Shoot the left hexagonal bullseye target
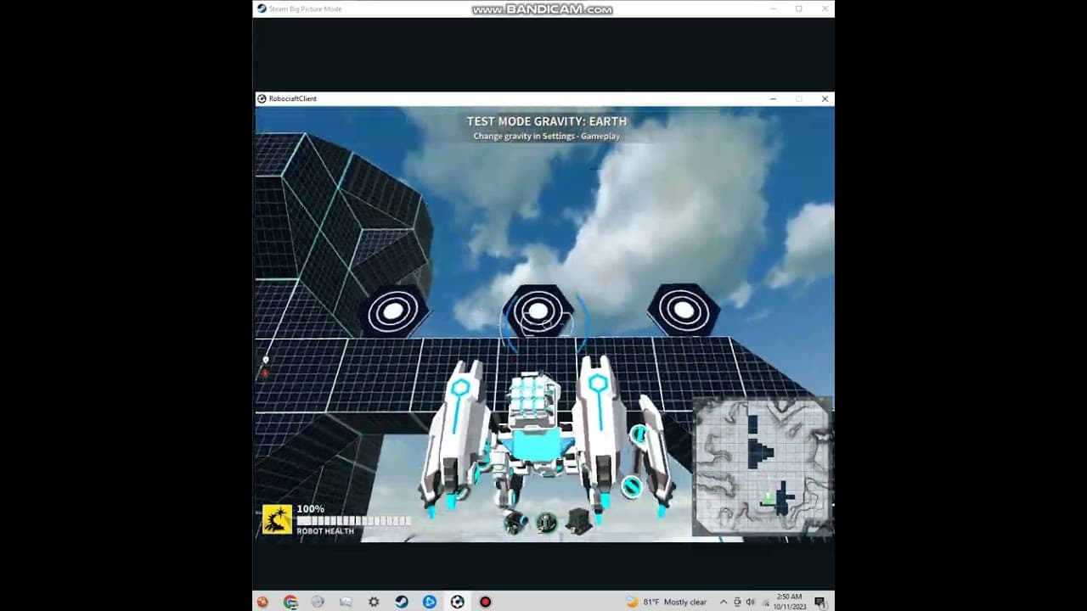1087x611 pixels. tap(393, 311)
